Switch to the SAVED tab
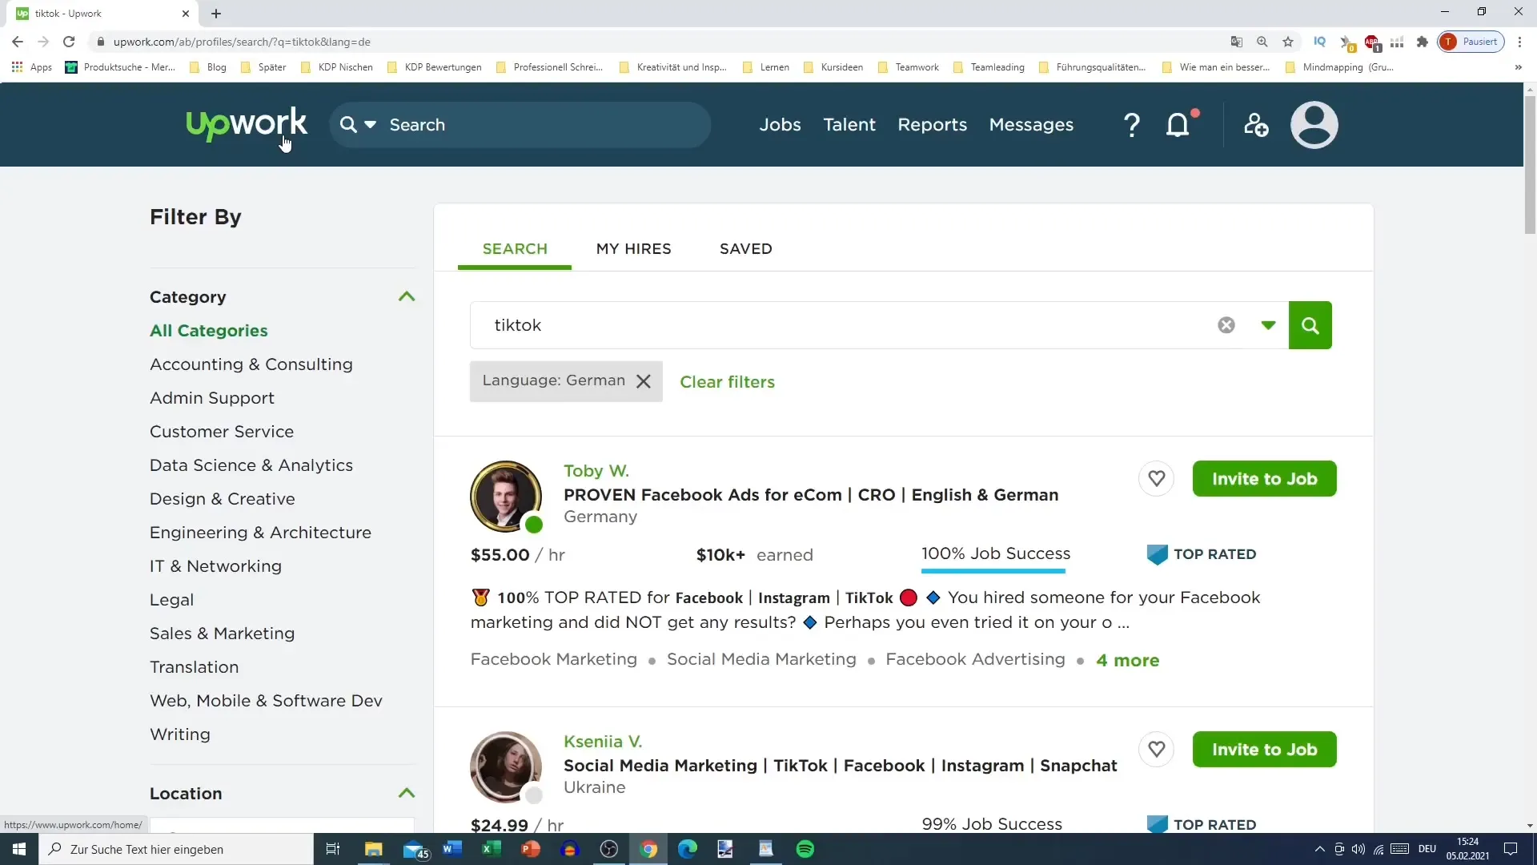The height and width of the screenshot is (865, 1537). [x=745, y=249]
